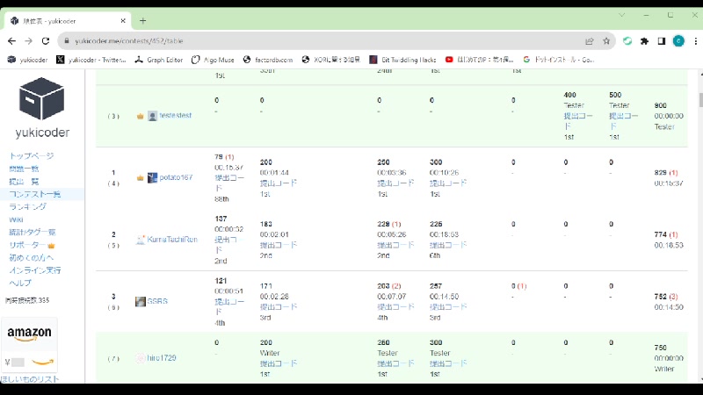Bookmark the page with the star icon
This screenshot has height=395, width=703.
click(x=606, y=40)
